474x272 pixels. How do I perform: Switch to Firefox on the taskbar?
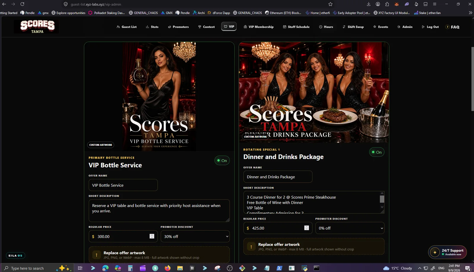[167, 268]
